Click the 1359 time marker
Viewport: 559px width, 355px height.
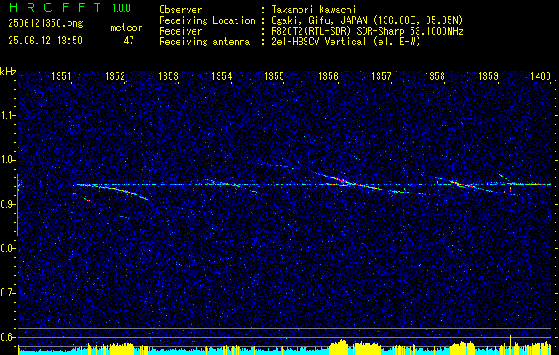click(x=488, y=76)
